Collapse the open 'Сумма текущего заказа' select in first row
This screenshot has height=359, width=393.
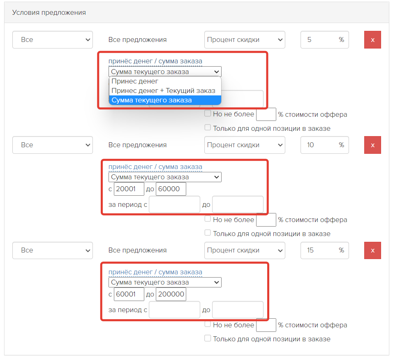click(x=165, y=72)
